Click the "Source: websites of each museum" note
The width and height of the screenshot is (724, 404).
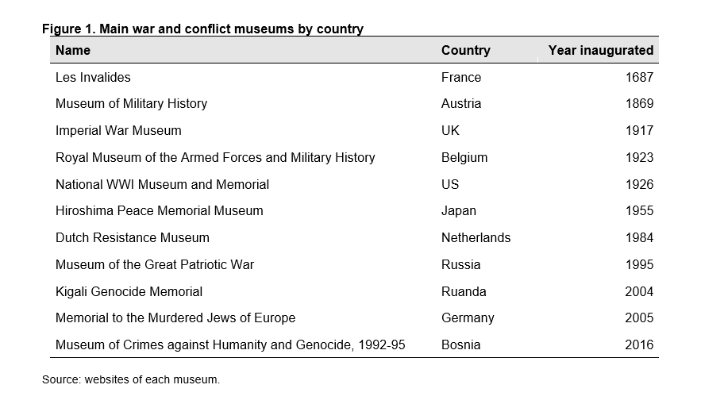131,379
